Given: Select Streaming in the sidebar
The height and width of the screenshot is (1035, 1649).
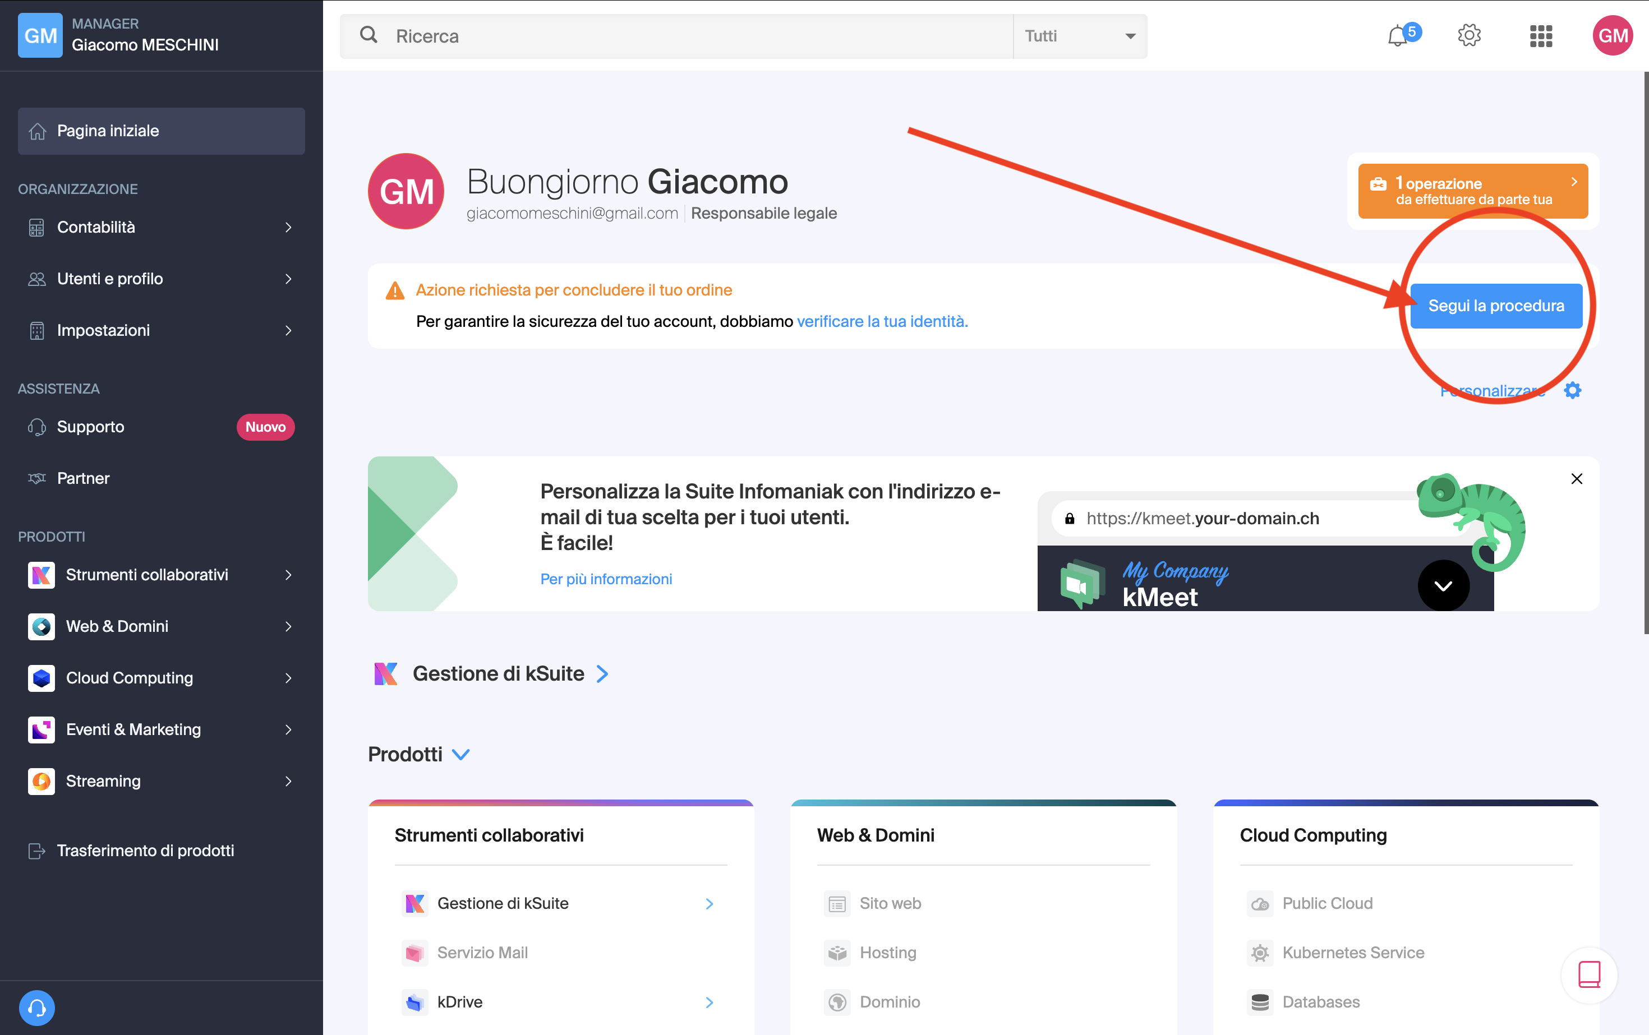Looking at the screenshot, I should (x=162, y=781).
